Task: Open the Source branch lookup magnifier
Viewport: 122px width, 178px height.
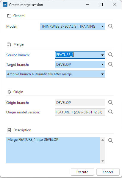Action: [x=110, y=55]
